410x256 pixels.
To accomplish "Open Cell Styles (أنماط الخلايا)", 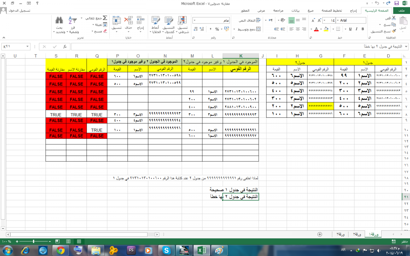I will click(x=155, y=25).
